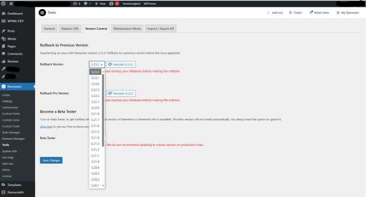
Task: Open Add-ons in the Elementor top bar
Action: pyautogui.click(x=275, y=13)
